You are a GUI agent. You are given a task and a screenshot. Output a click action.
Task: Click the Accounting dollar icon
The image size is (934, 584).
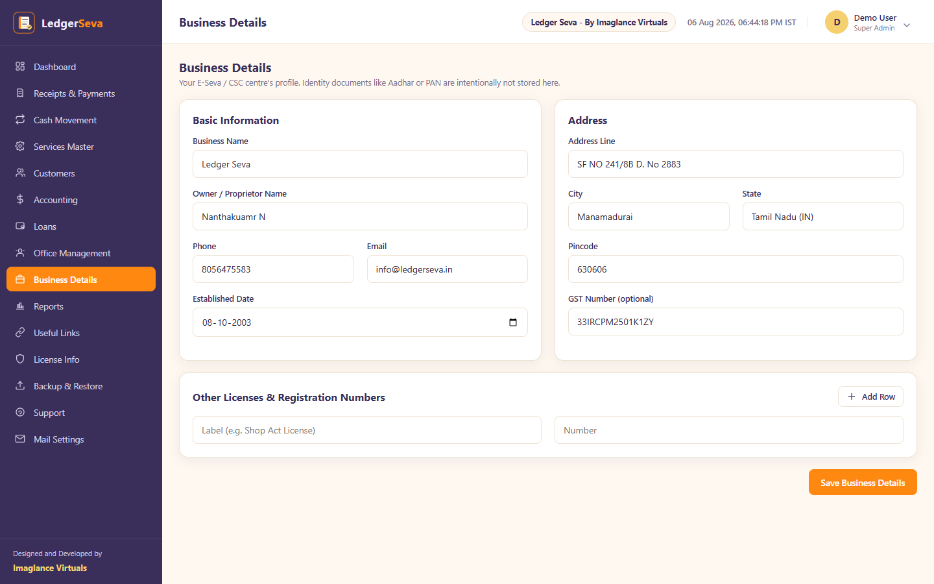click(20, 199)
